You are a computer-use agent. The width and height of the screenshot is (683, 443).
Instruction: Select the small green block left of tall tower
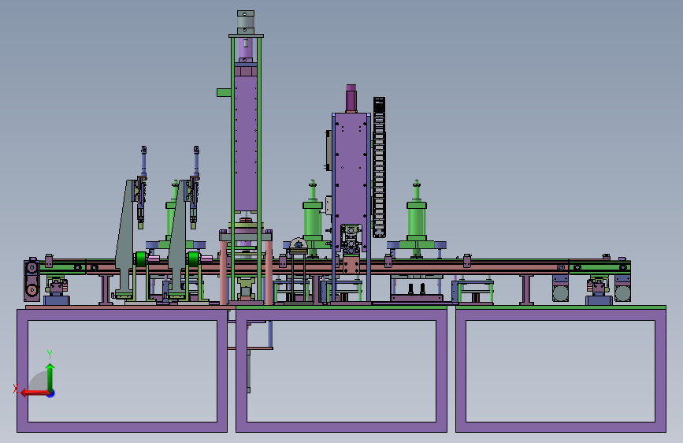[224, 92]
